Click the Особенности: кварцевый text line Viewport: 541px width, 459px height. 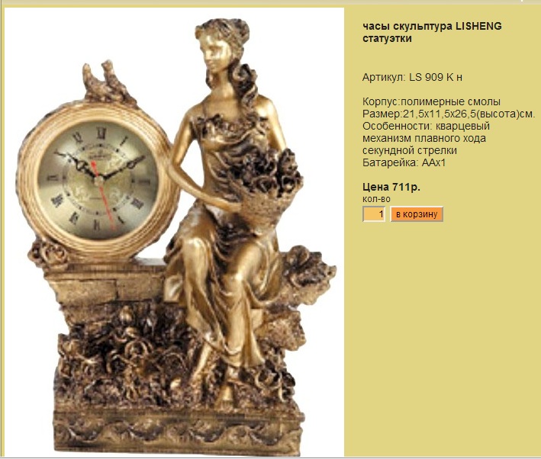tap(426, 126)
